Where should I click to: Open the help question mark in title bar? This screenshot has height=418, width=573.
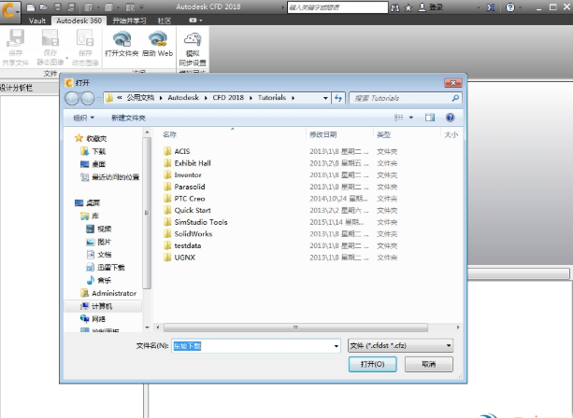click(510, 7)
